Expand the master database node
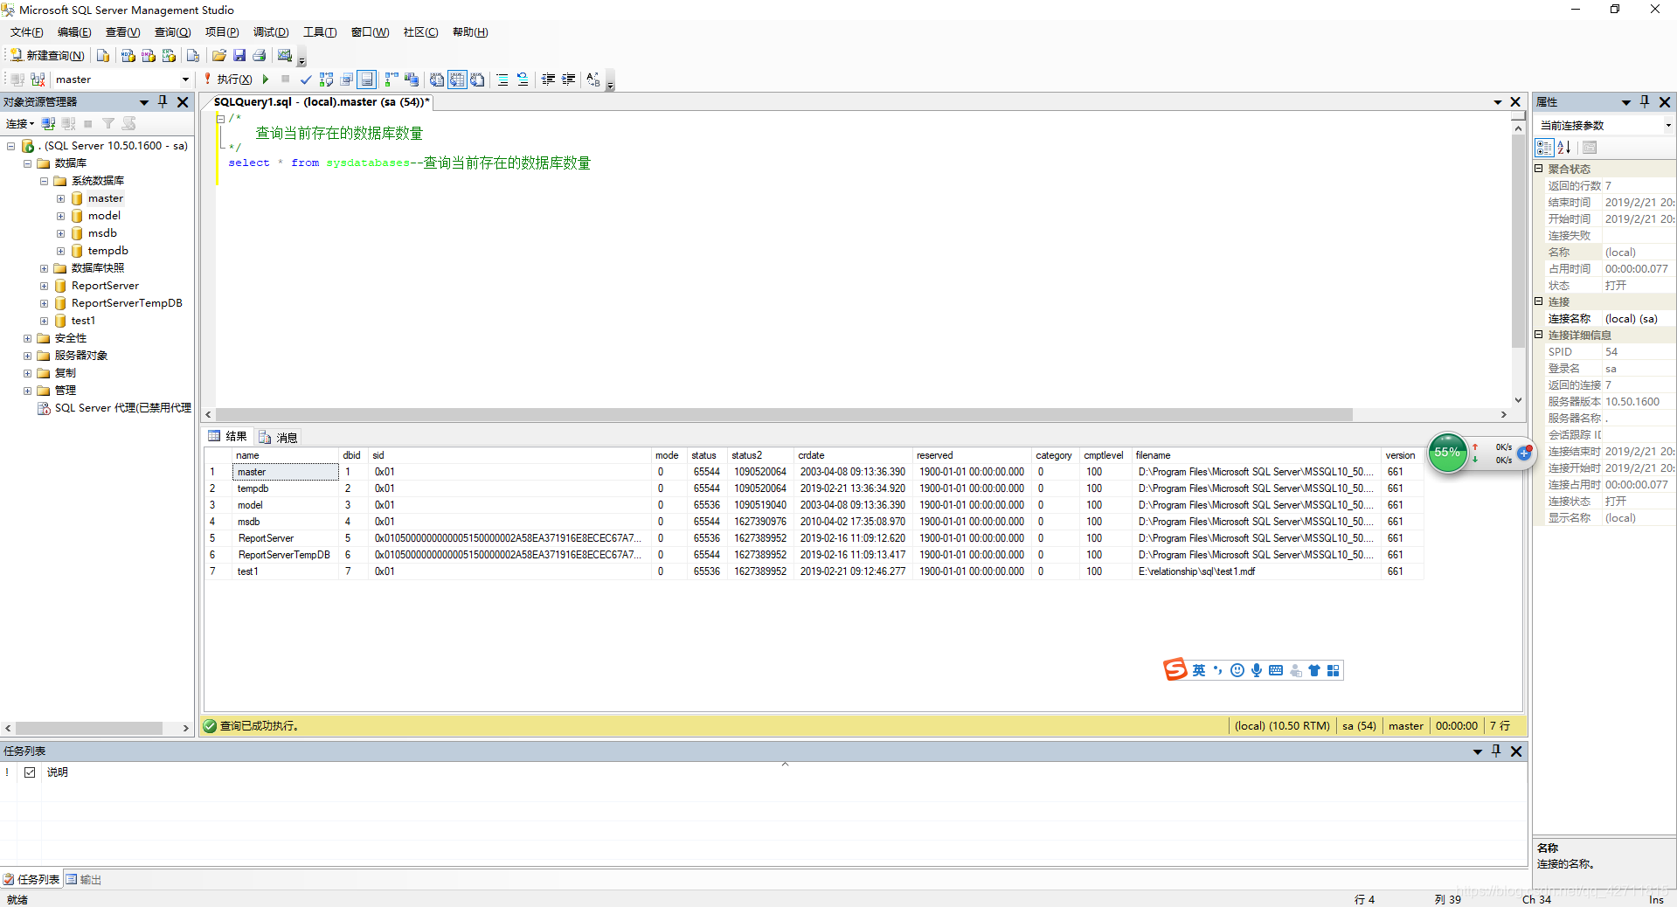Viewport: 1677px width, 907px height. [x=61, y=198]
